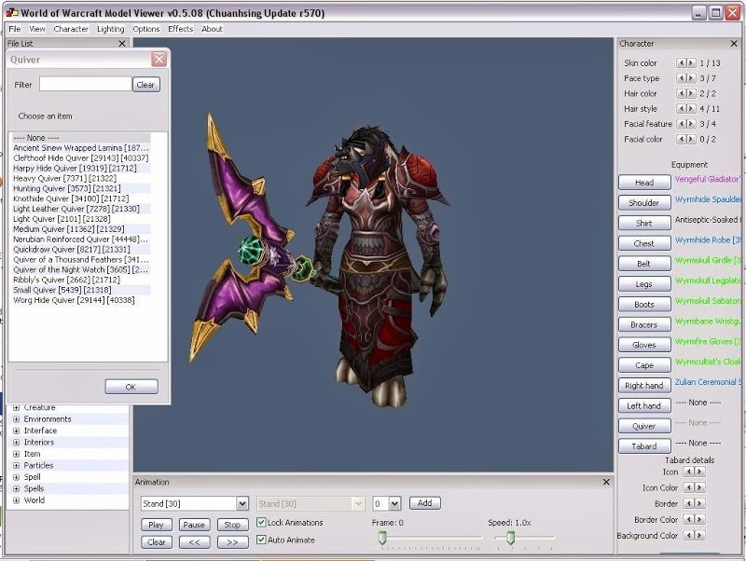Viewport: 746px width, 561px height.
Task: Open the About menu
Action: pos(212,29)
